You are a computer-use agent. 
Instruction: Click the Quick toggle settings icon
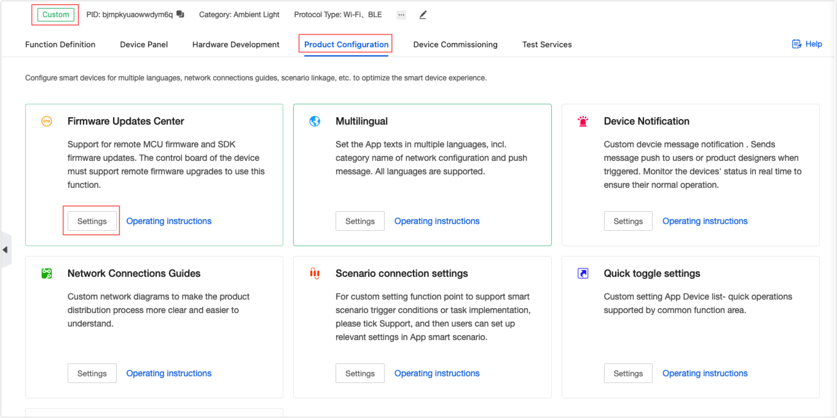[x=583, y=273]
